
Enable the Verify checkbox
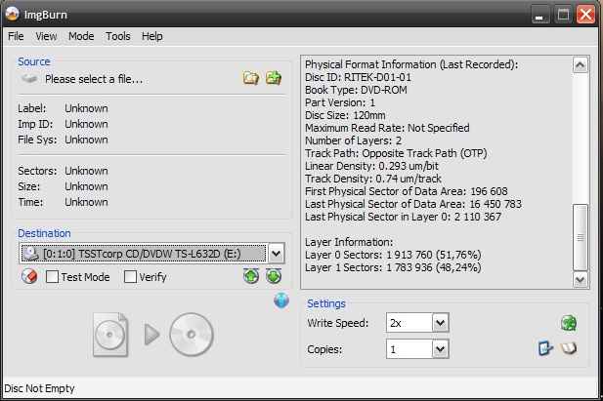pos(130,276)
